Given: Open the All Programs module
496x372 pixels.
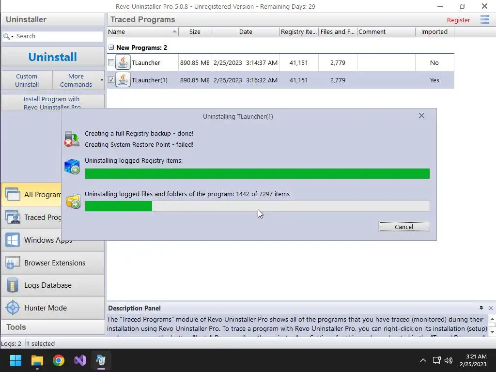Looking at the screenshot, I should click(31, 194).
